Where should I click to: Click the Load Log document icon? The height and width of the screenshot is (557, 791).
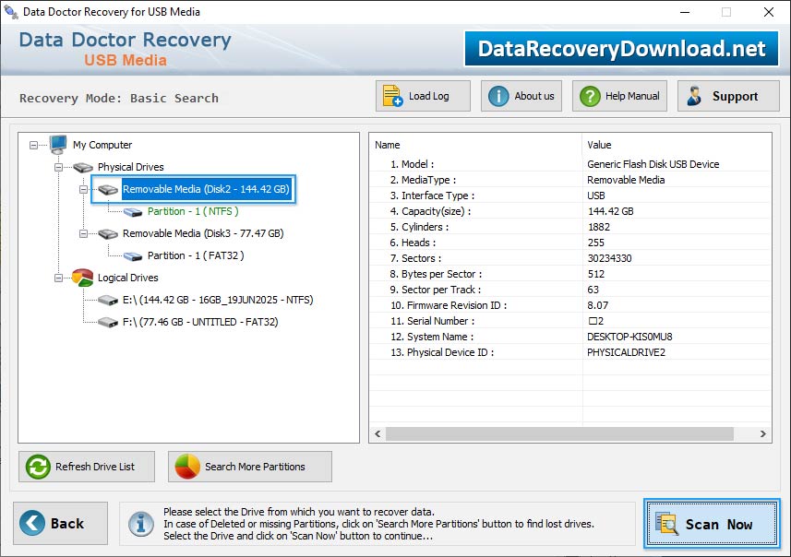point(392,96)
